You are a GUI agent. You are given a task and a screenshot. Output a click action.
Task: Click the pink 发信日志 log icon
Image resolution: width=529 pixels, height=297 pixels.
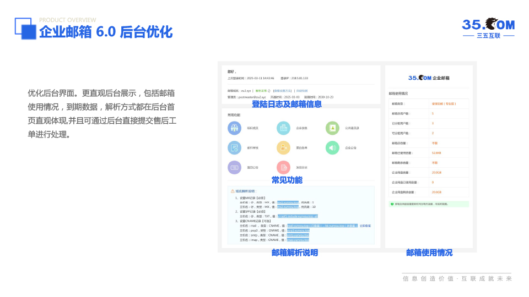(x=283, y=167)
